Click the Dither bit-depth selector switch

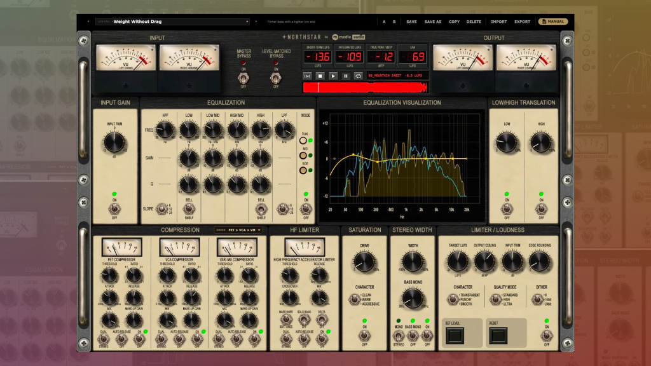(x=537, y=299)
